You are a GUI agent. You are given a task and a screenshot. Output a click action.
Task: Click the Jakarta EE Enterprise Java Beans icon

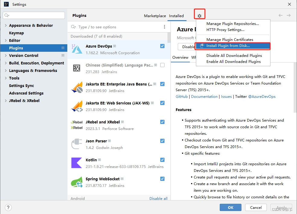[77, 87]
